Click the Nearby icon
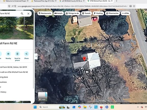Viewport: 147px width, 110px height. point(8,54)
